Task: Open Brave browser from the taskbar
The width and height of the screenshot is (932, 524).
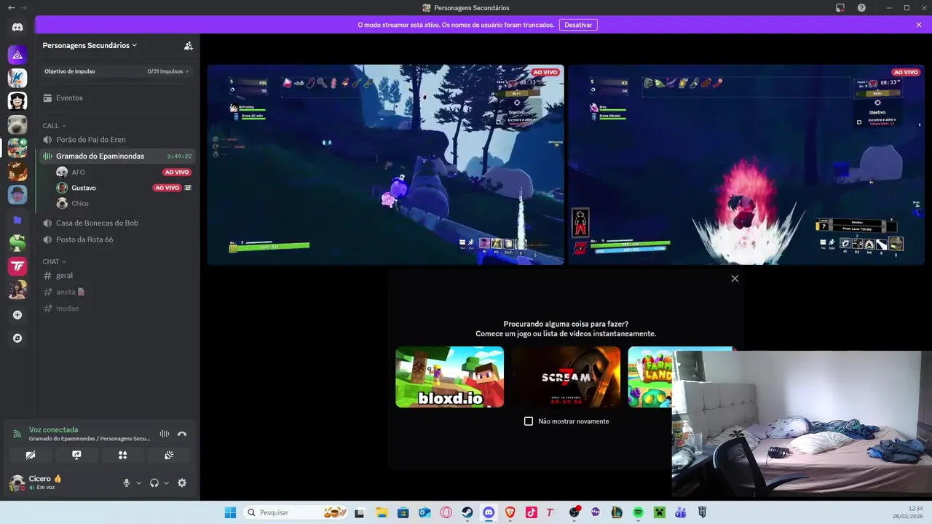Action: [510, 512]
